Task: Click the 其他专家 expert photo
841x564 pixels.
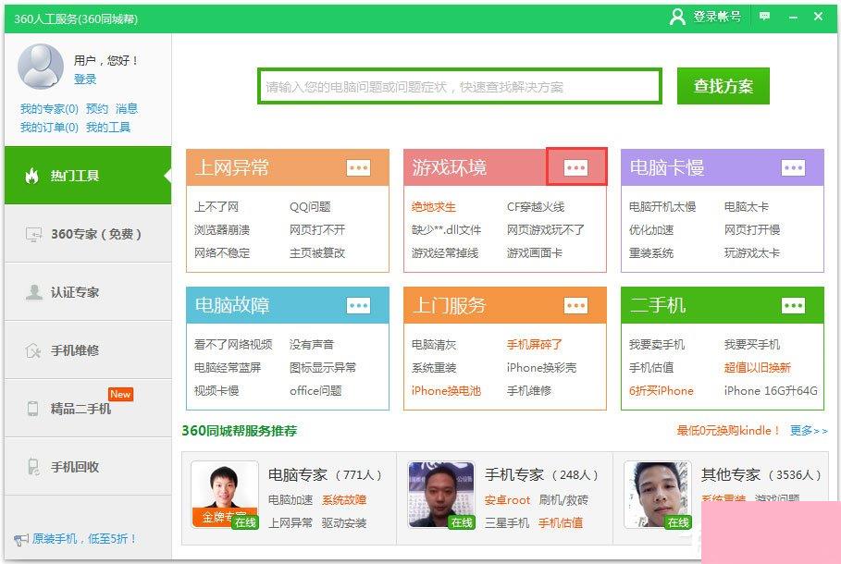Action: 658,495
